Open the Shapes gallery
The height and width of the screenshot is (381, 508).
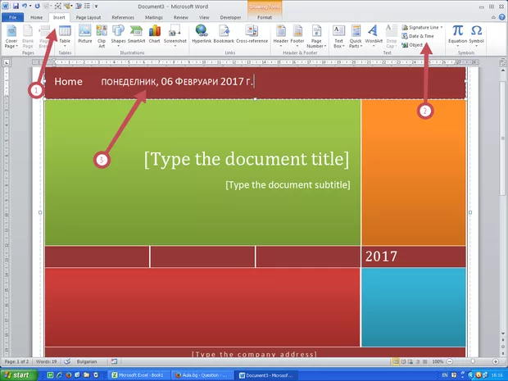point(118,36)
